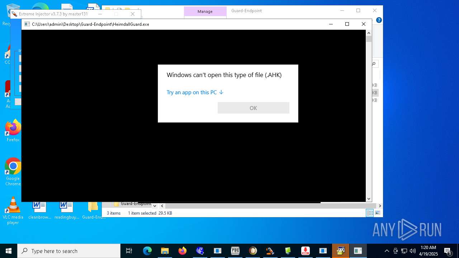Viewport: 459px width, 258px height.
Task: Open VLC media player desktop shortcut
Action: tap(13, 211)
